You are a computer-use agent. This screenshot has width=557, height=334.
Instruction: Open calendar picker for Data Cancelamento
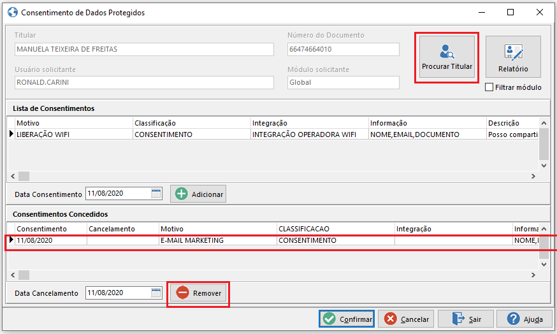coord(156,293)
